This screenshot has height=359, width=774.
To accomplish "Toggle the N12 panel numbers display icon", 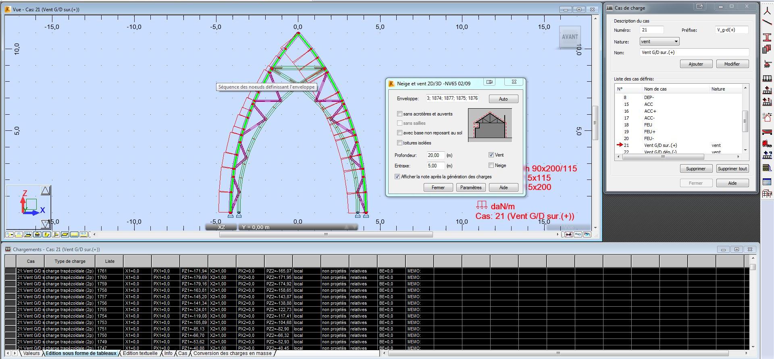I will 28,234.
